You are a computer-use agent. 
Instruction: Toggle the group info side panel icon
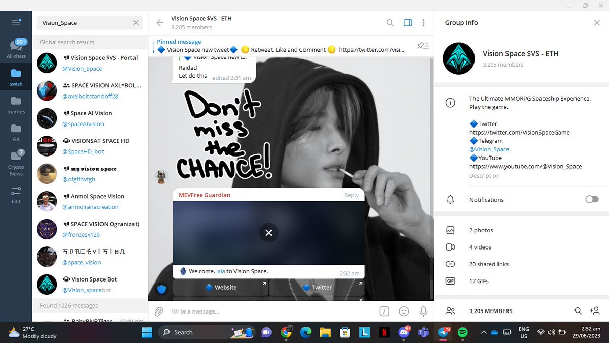(408, 23)
